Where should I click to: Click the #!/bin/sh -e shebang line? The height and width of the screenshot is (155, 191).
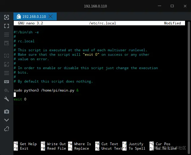click(26, 32)
